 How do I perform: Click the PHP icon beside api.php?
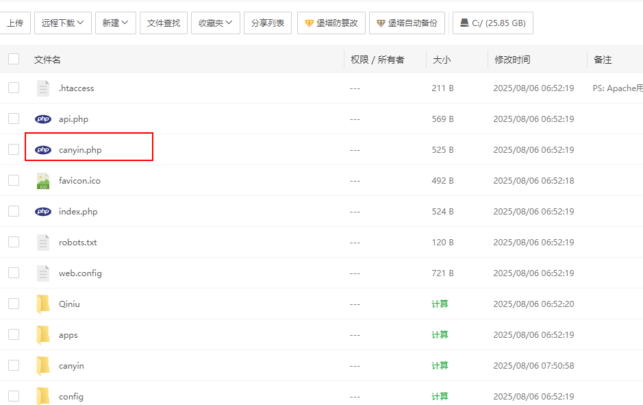coord(43,119)
